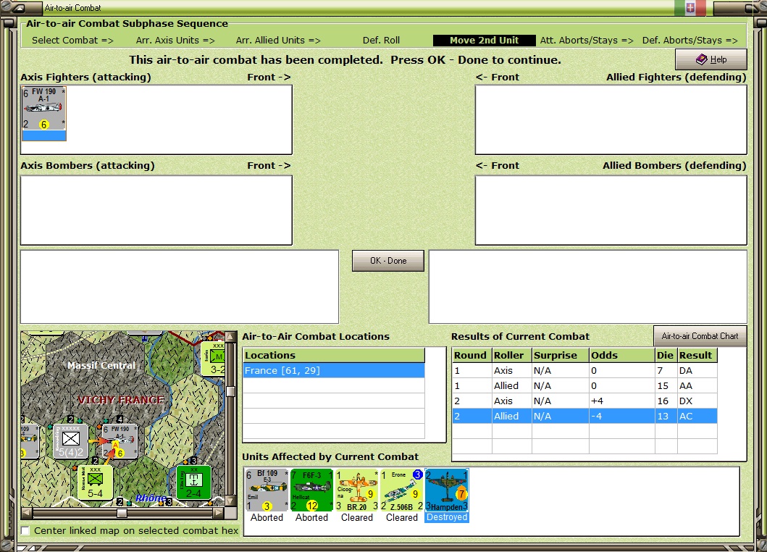Click the Move 2nd Unit subphase step

pos(485,40)
